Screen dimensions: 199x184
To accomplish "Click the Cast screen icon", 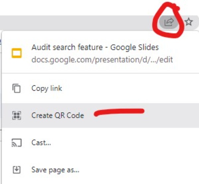I will (x=17, y=143).
